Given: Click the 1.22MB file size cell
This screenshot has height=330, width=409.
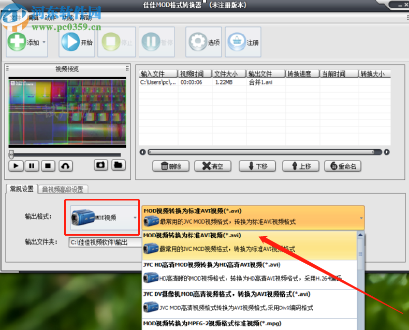Looking at the screenshot, I should coord(224,82).
